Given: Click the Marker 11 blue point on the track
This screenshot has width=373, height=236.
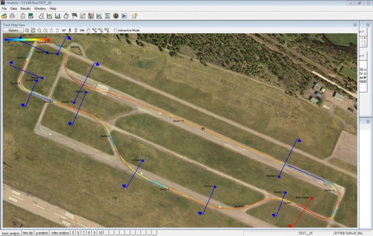Looking at the screenshot, I should pos(279,177).
